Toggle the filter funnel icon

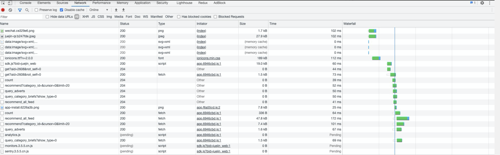[x=20, y=10]
